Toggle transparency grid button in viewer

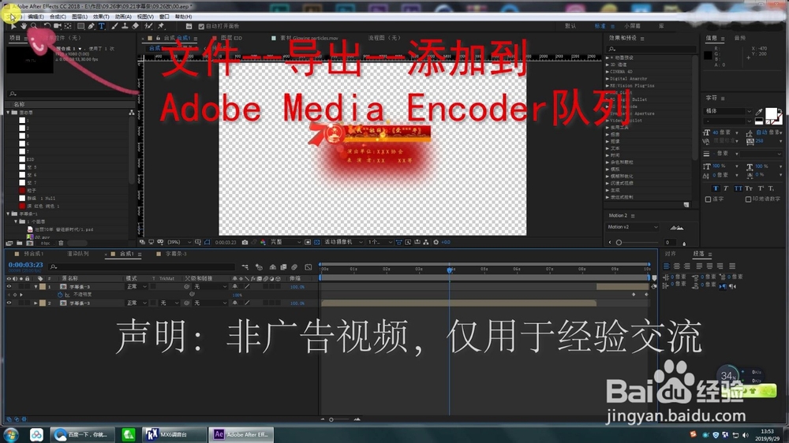(316, 242)
